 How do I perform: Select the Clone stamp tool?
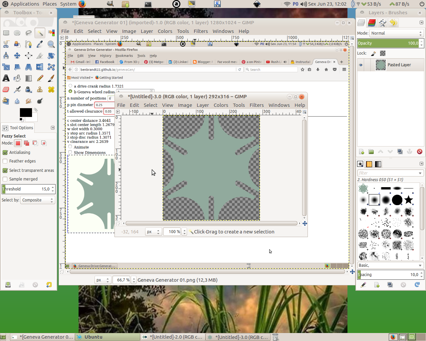tap(40, 90)
